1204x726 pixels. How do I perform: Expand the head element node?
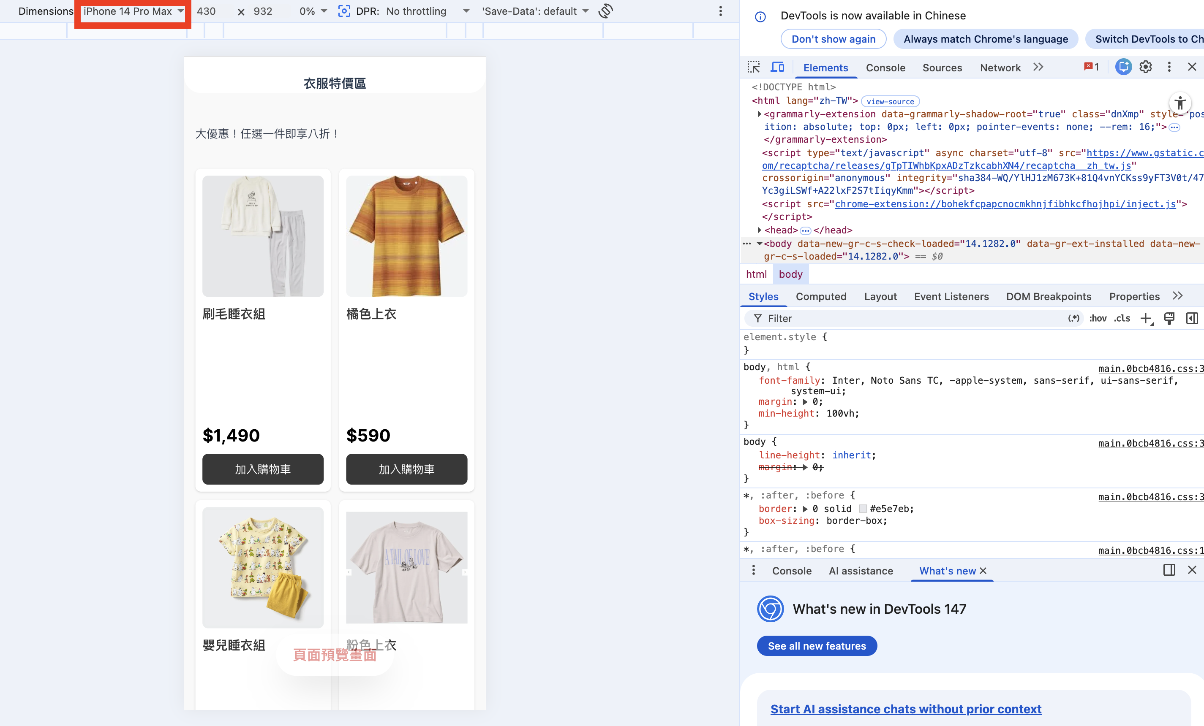click(x=759, y=230)
